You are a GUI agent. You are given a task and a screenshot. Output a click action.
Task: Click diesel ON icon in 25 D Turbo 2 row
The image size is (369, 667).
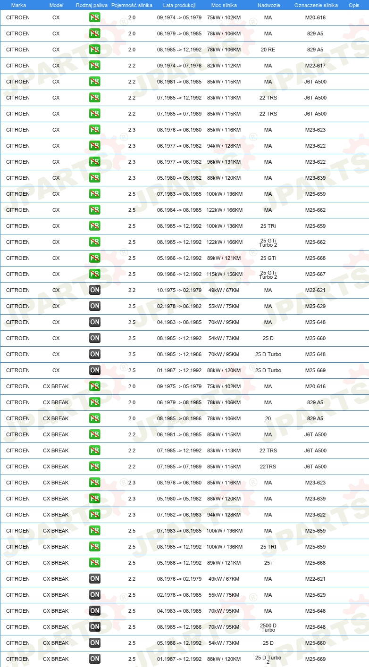[95, 659]
